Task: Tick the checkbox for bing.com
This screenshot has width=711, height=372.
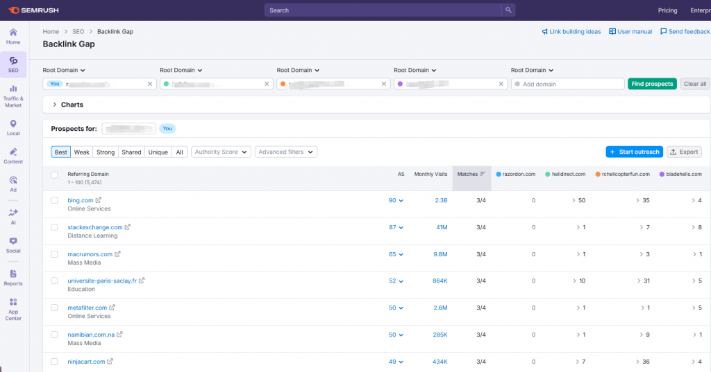Action: [x=54, y=200]
